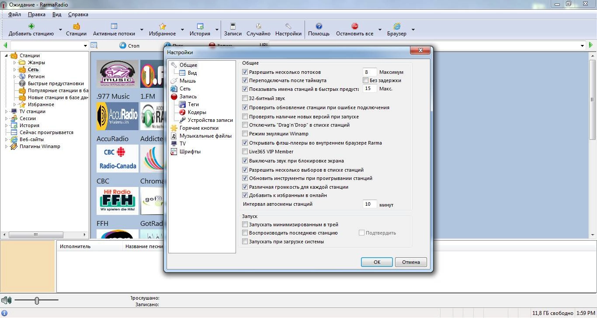
Task: Toggle Переподключать после таймаута checkbox
Action: (x=245, y=80)
